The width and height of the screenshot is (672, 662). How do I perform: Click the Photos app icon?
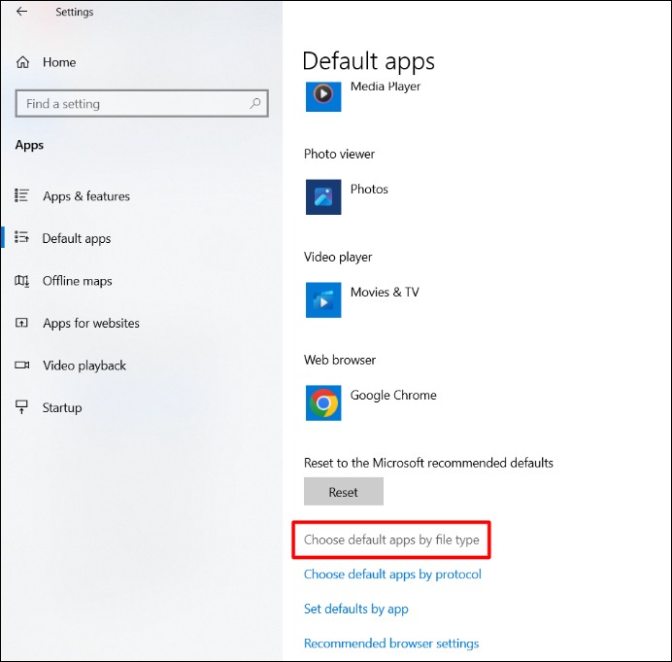322,196
